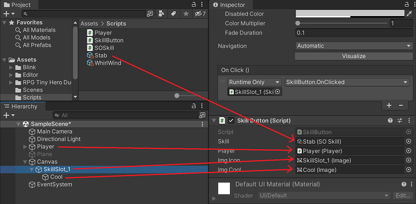Viewport: 416px width, 204px height.
Task: Click the Hierarchy search field
Action: 126,115
